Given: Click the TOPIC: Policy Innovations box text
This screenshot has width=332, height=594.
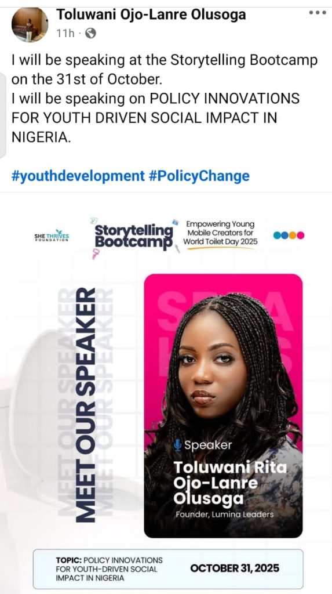Looking at the screenshot, I should pyautogui.click(x=109, y=569).
